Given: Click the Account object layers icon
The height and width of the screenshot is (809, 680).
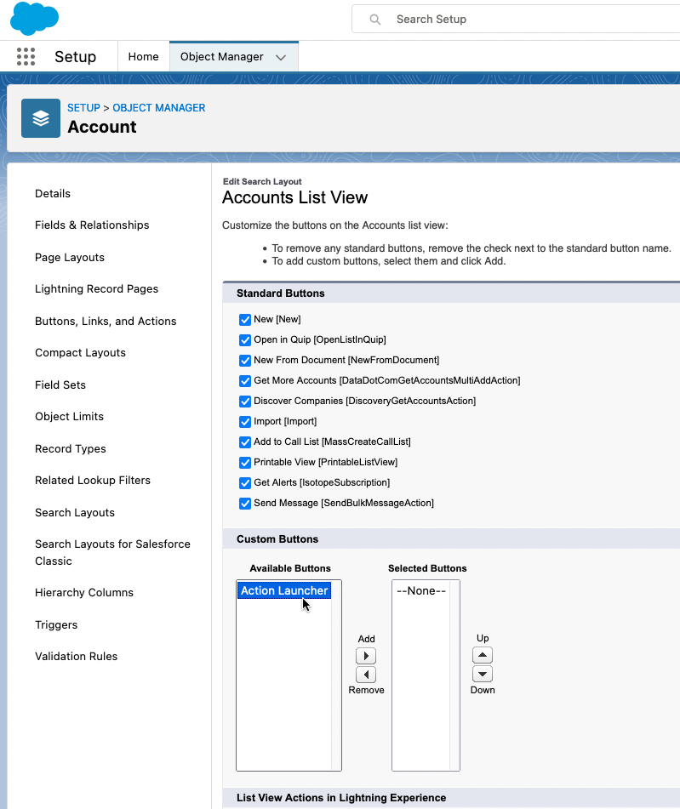Looking at the screenshot, I should (41, 118).
